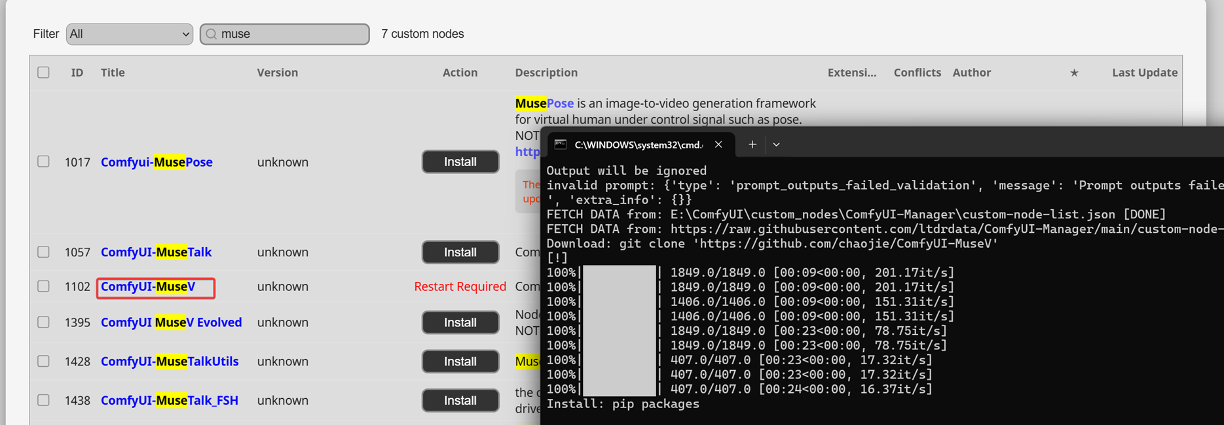The width and height of the screenshot is (1224, 425).
Task: Close the cmd.exe terminal tab
Action: coord(718,144)
